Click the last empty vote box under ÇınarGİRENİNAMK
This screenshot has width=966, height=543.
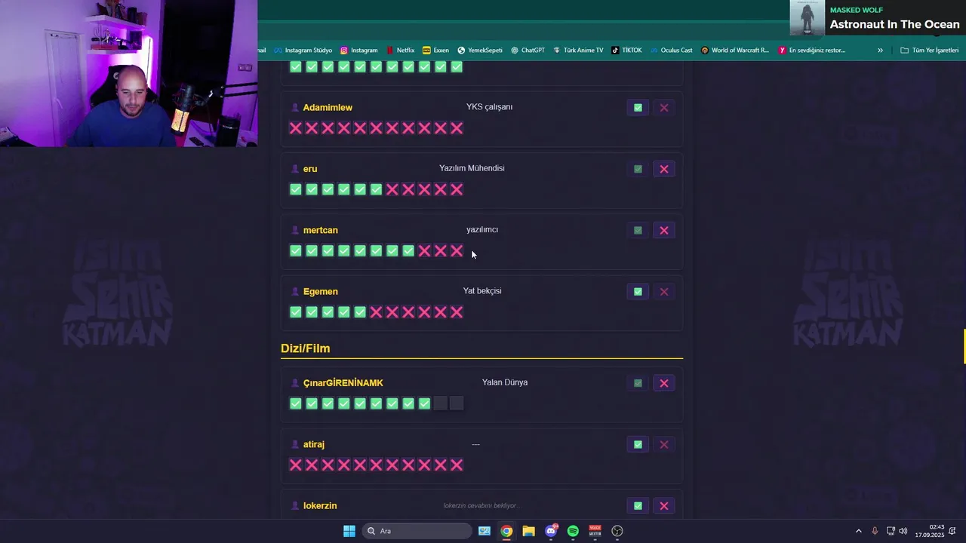pyautogui.click(x=457, y=403)
